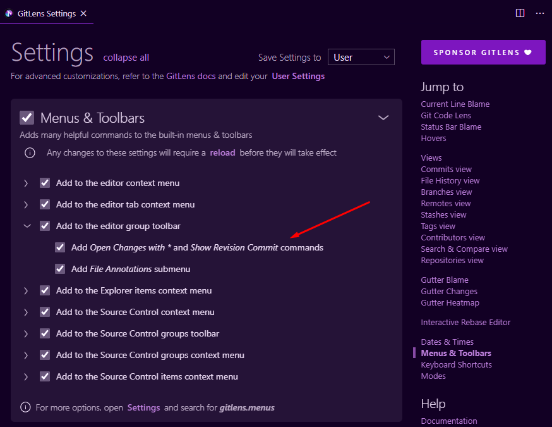Open the more actions ellipsis menu
The width and height of the screenshot is (552, 427).
click(x=540, y=13)
